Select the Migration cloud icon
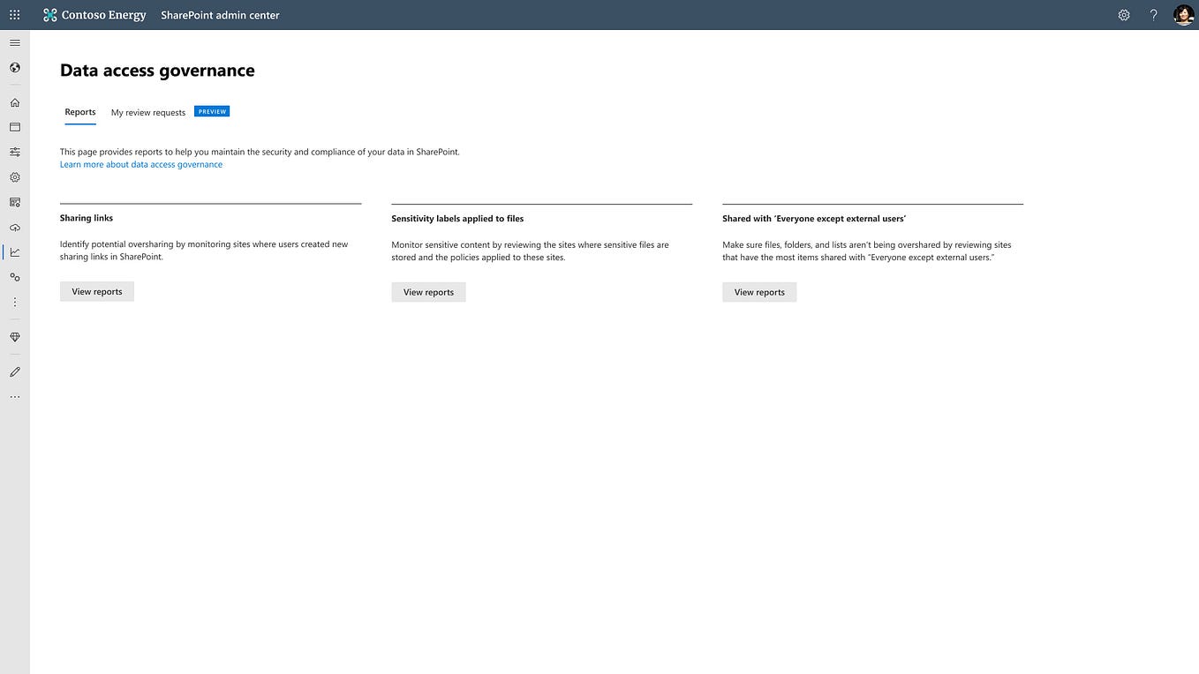Image resolution: width=1199 pixels, height=674 pixels. [x=14, y=227]
